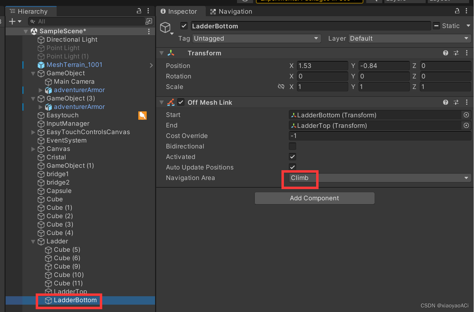Open Inspector panel three-dot menu
Image resolution: width=474 pixels, height=312 pixels.
click(x=467, y=11)
